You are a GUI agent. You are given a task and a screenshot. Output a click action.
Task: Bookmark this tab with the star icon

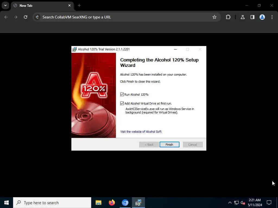coord(214,17)
